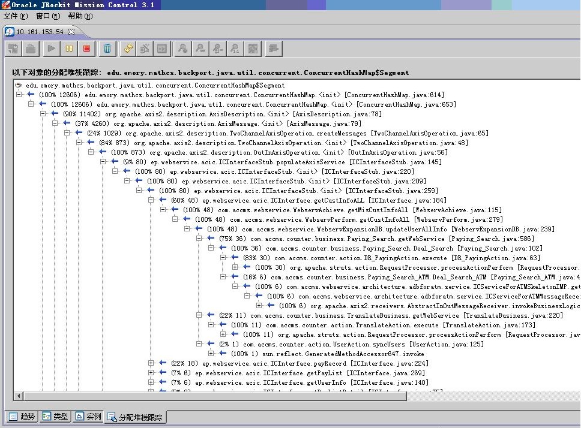This screenshot has height=428, width=581.
Task: Switch to the 趋势 tab
Action: click(x=23, y=417)
